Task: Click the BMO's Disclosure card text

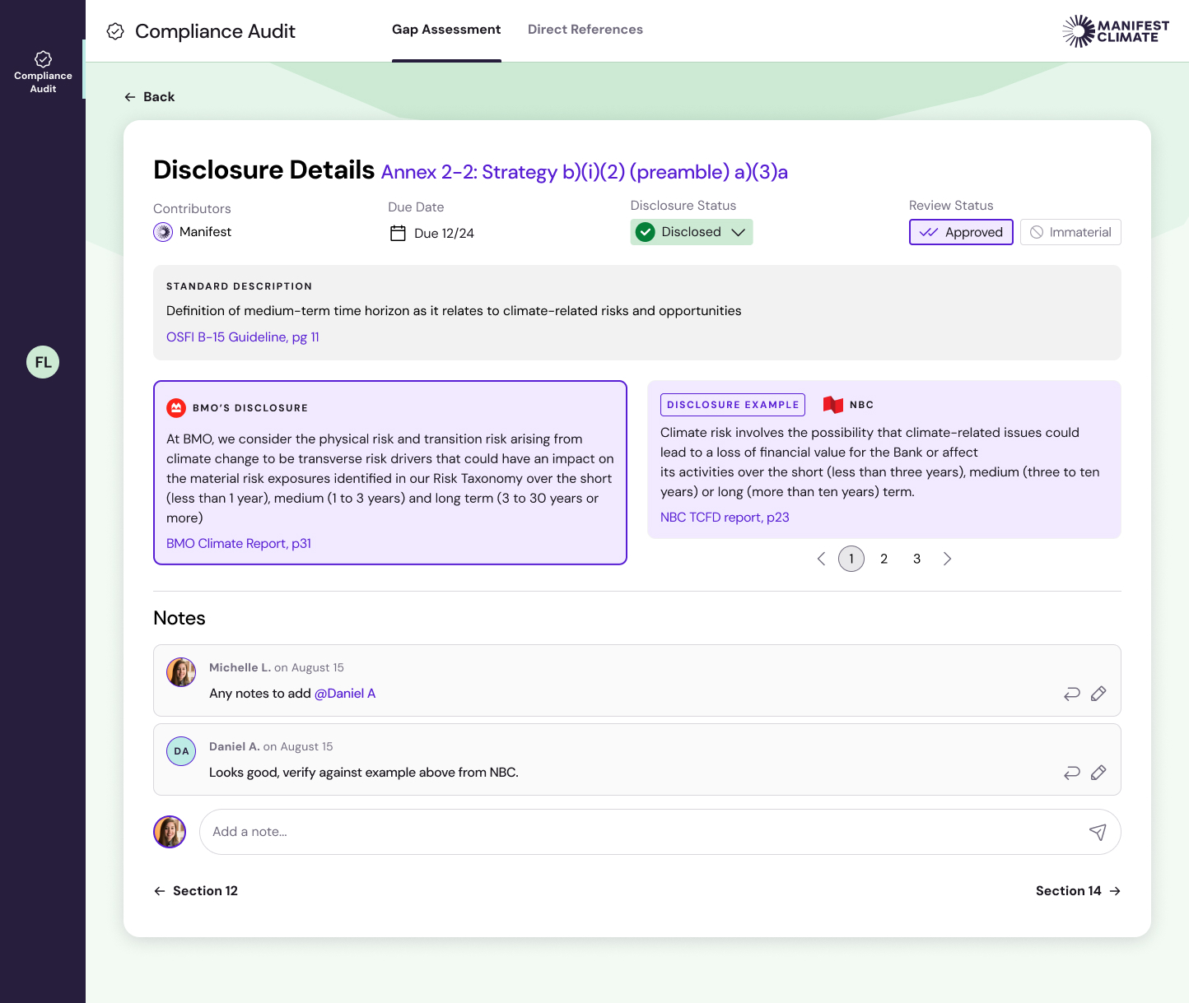Action: coord(390,479)
